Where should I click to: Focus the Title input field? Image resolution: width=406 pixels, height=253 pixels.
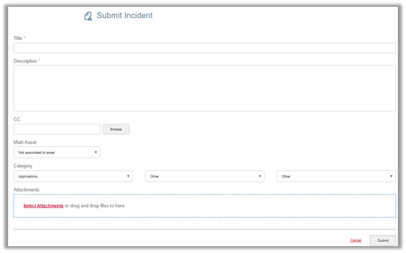pyautogui.click(x=204, y=48)
